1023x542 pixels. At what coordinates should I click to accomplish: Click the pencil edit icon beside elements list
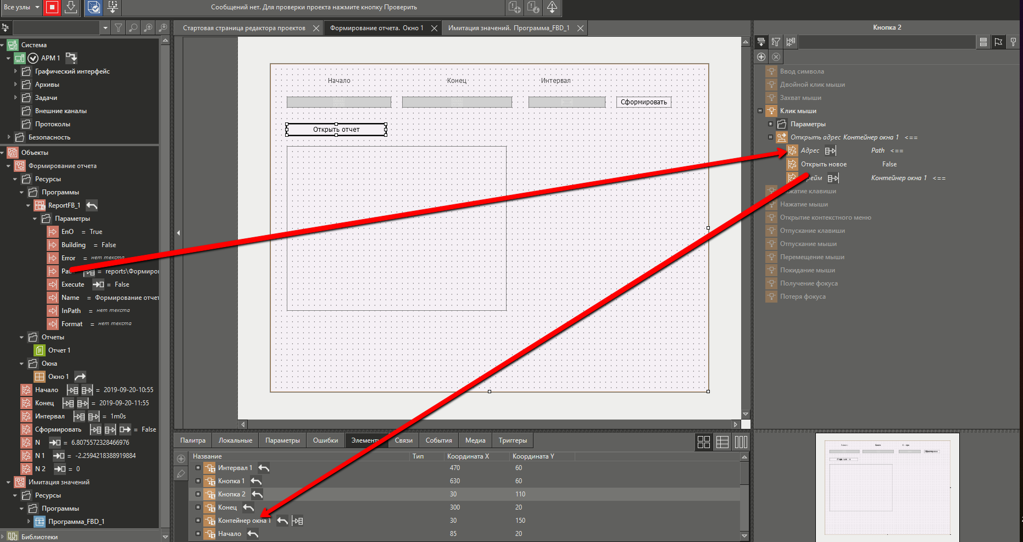point(181,474)
